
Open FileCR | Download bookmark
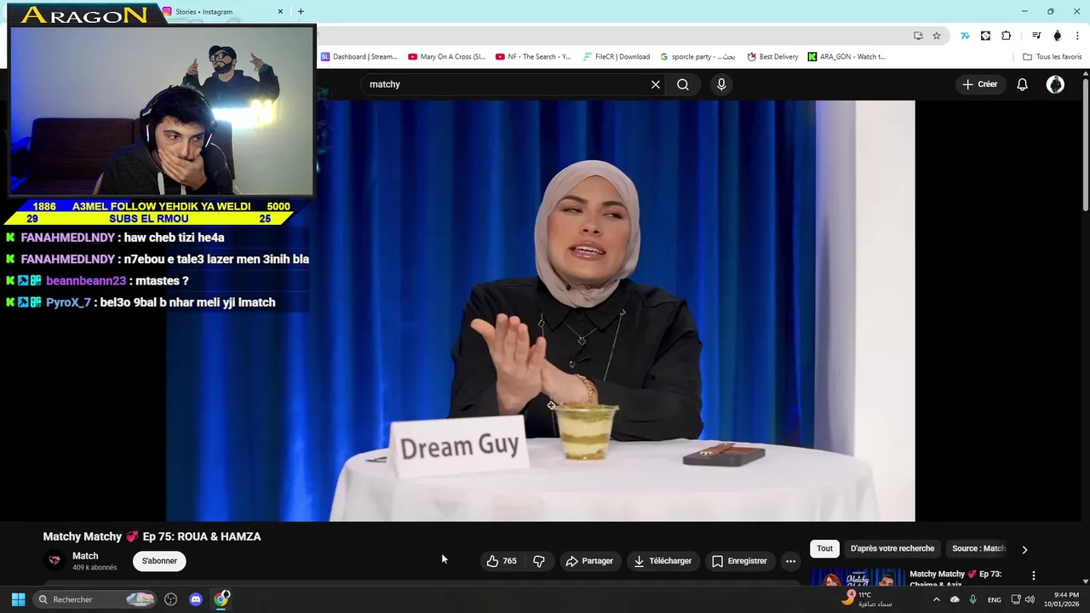pyautogui.click(x=617, y=57)
